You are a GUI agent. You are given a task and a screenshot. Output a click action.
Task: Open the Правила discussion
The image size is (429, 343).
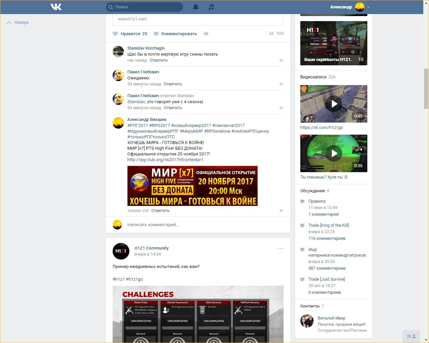[317, 201]
